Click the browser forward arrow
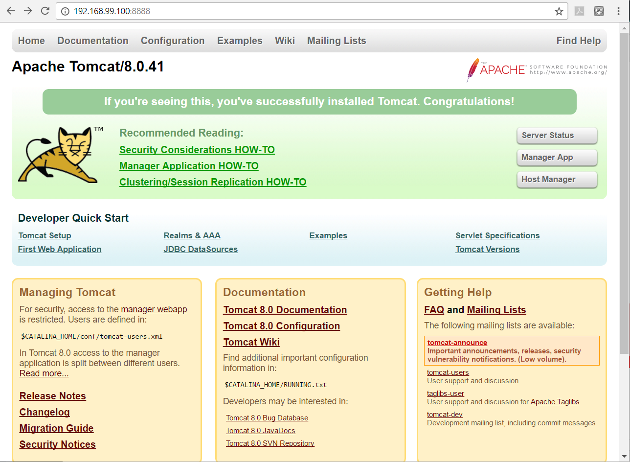 tap(28, 11)
